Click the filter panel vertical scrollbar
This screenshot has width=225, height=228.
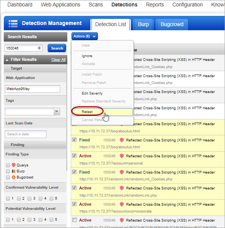tap(67, 118)
